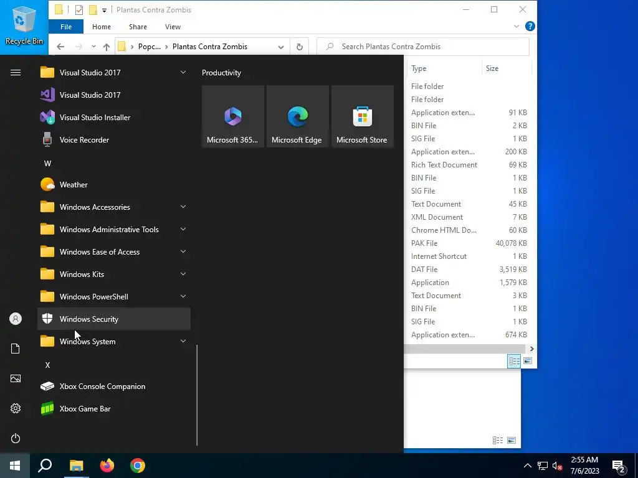Expand Windows Kits folder
638x478 pixels.
pos(183,274)
